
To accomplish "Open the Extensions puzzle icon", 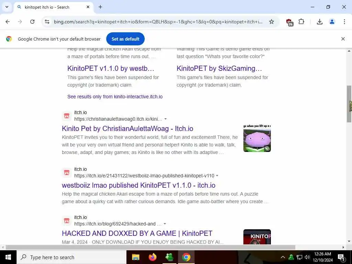I will coord(301,22).
